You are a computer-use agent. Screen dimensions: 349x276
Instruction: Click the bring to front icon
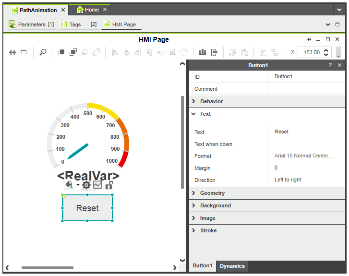tap(61, 52)
